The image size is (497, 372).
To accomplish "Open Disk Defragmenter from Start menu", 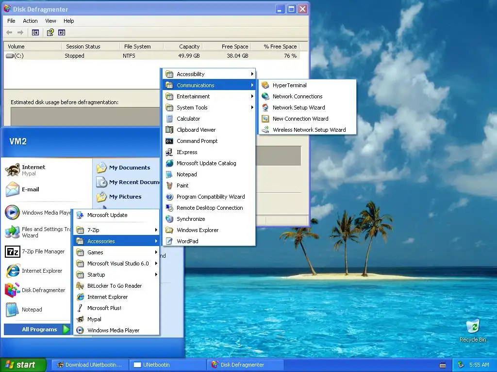I will coord(36,290).
